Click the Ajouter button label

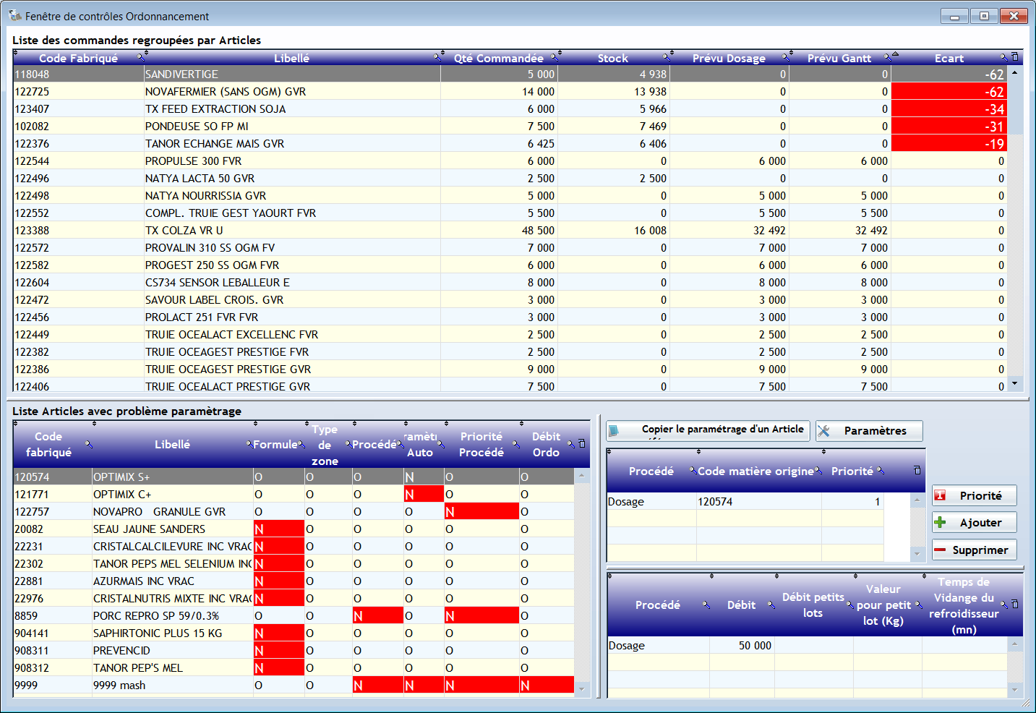click(980, 522)
